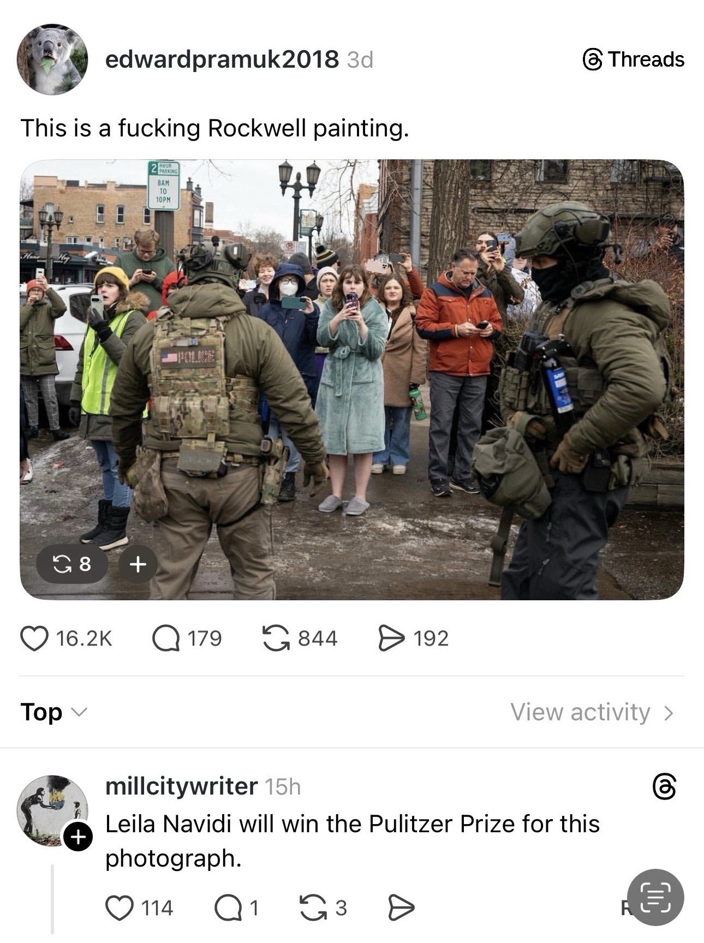Share millcitywriter's comment
Screen dimensions: 704x943
pos(401,908)
